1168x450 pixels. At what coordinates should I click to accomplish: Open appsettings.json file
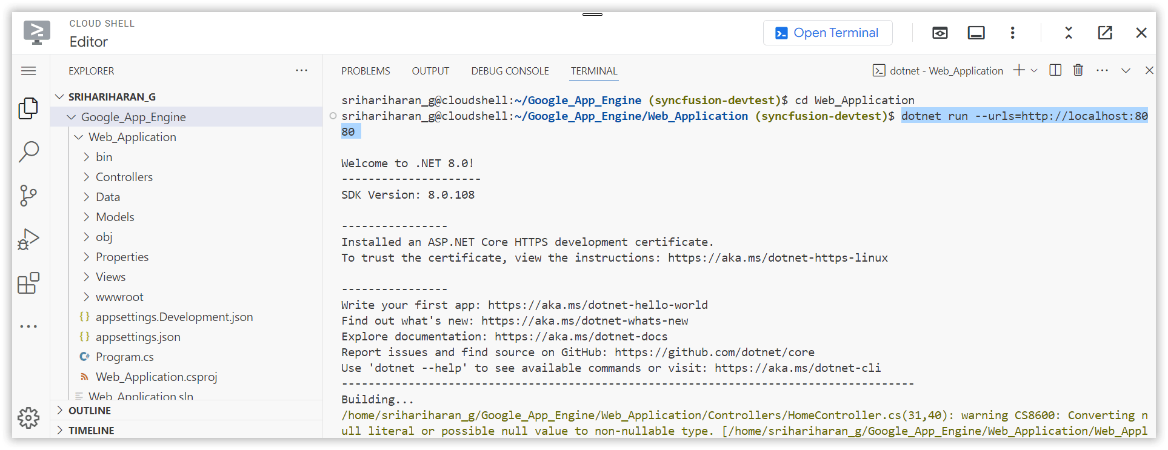[x=138, y=337]
